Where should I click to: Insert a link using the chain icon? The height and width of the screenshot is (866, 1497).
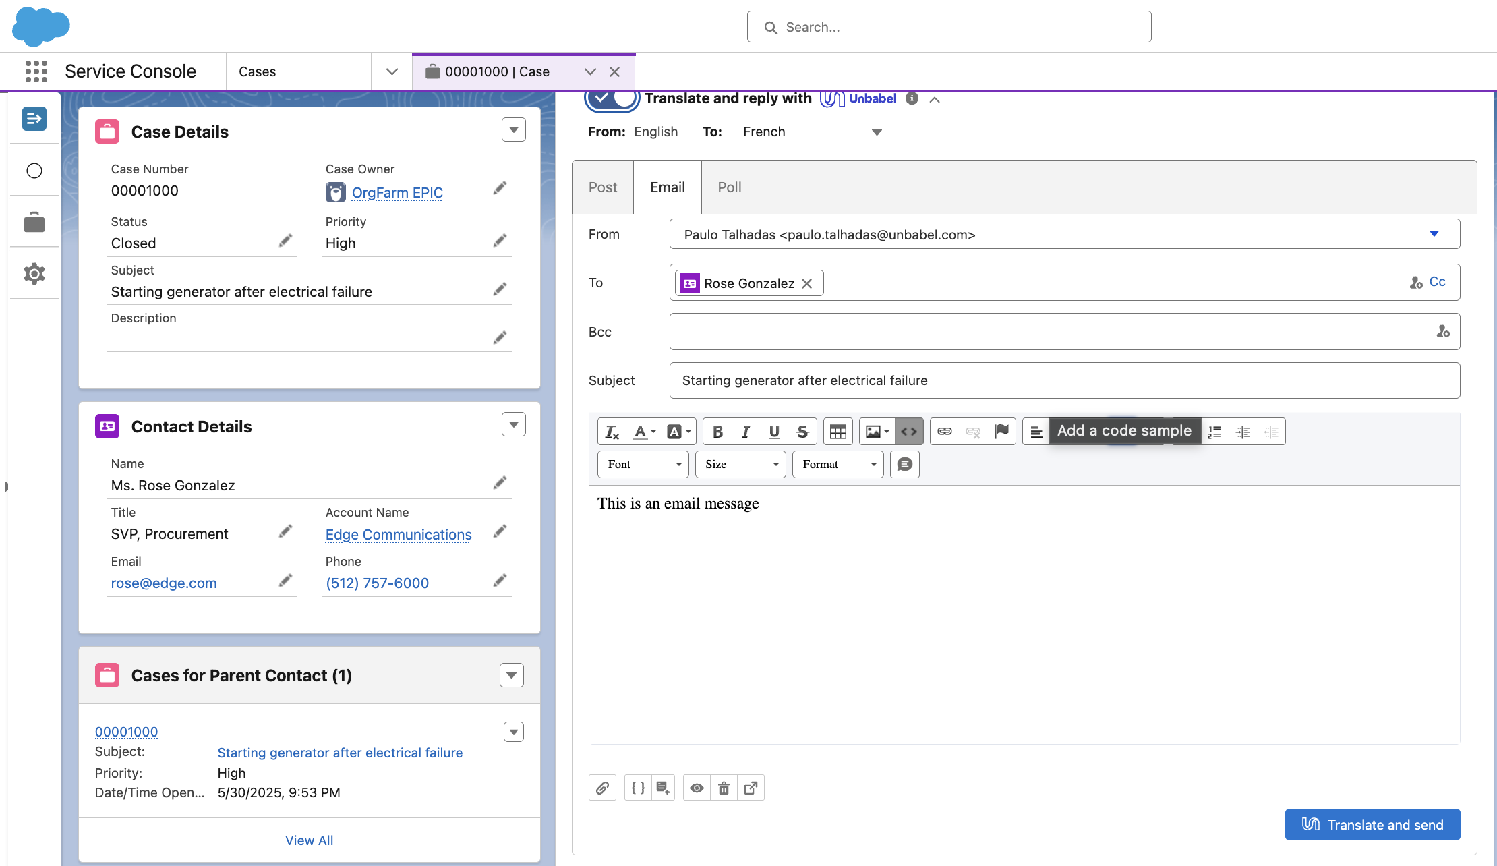[x=945, y=432]
